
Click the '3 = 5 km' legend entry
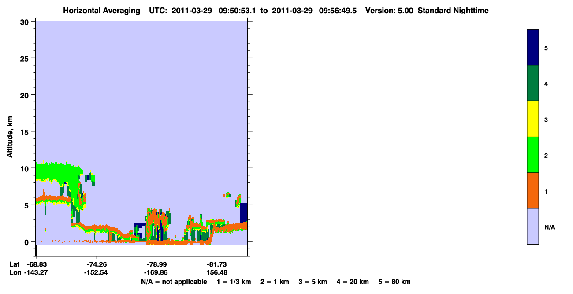click(313, 282)
